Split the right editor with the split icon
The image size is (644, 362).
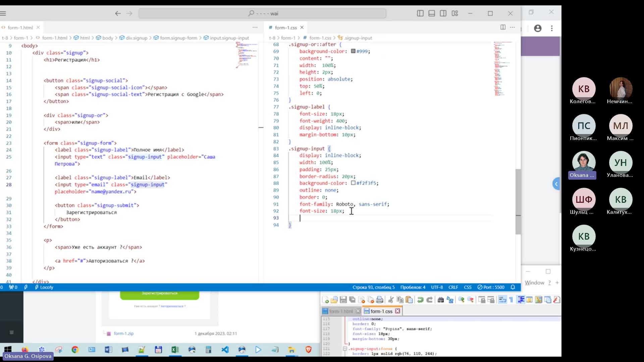tap(503, 27)
